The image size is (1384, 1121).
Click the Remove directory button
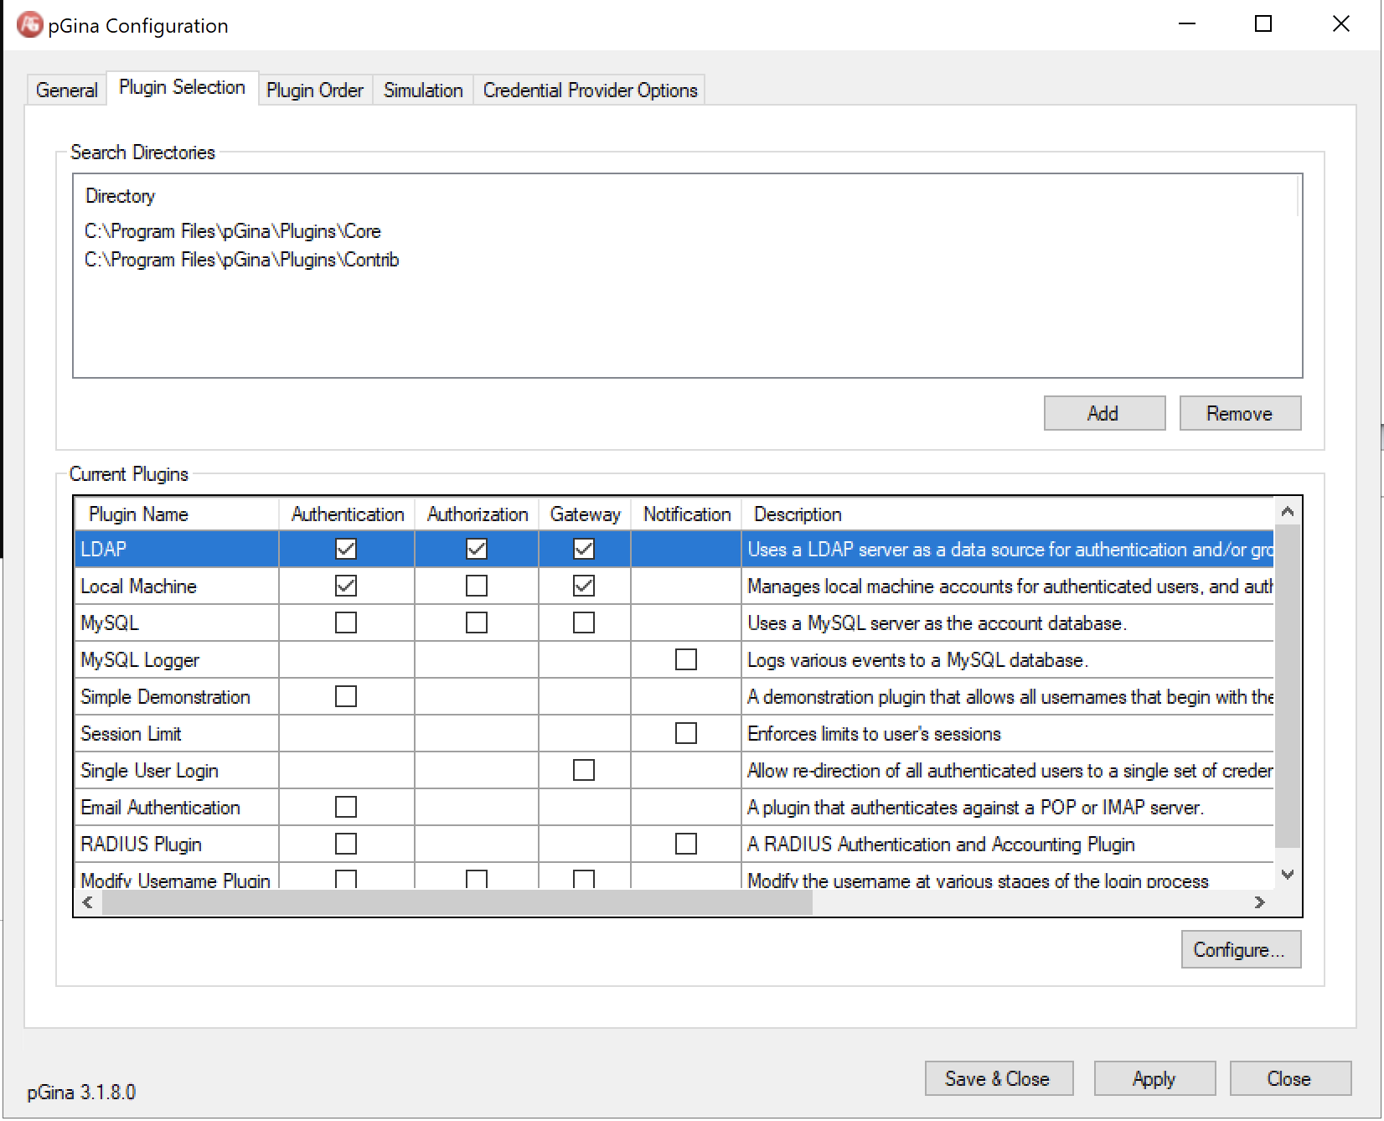point(1240,413)
